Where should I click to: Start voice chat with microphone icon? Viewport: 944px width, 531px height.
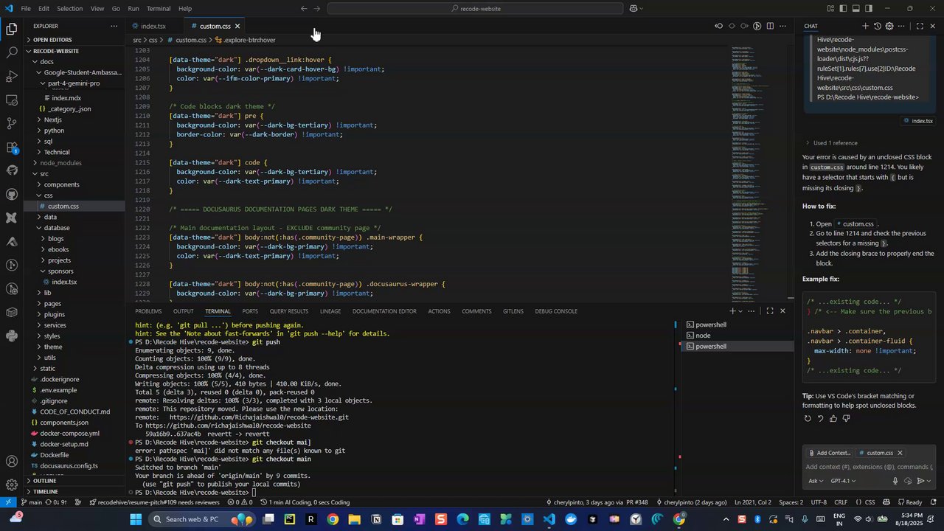(x=895, y=481)
